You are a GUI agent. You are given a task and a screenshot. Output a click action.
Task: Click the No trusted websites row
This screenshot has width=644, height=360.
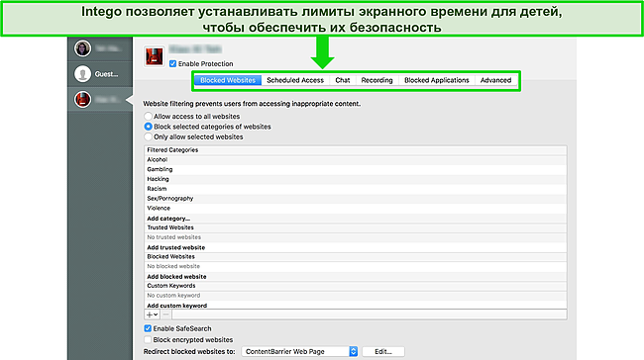coord(356,237)
